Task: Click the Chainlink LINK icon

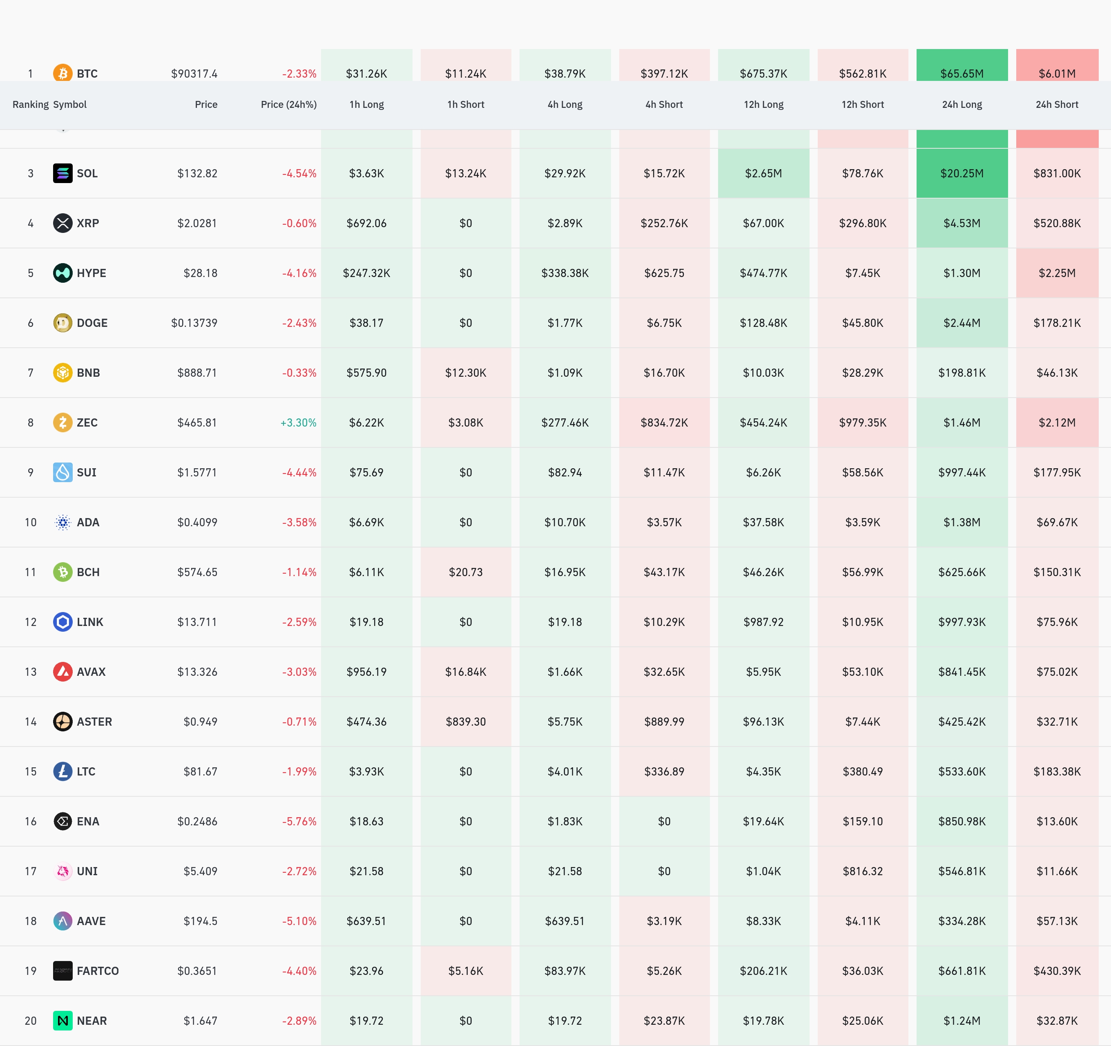Action: point(62,621)
